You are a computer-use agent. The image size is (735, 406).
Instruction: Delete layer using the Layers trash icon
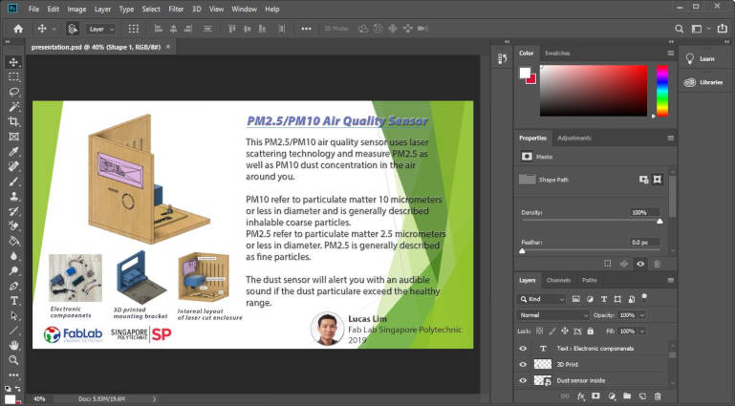[657, 395]
